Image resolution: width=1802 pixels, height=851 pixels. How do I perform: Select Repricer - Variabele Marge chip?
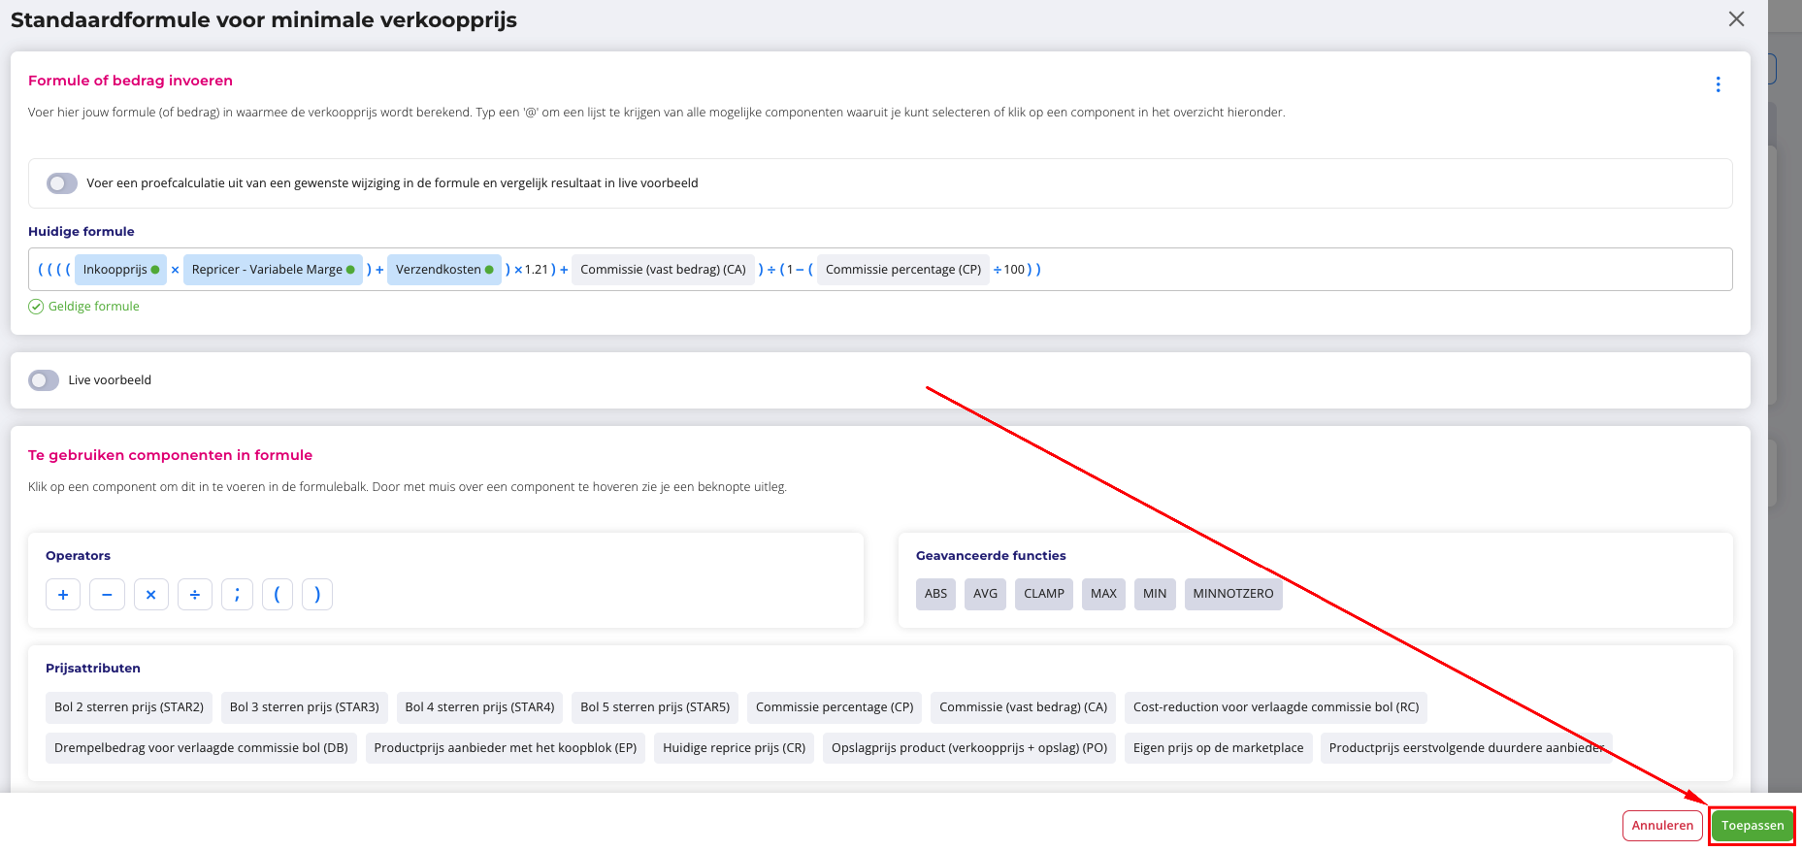tap(272, 270)
